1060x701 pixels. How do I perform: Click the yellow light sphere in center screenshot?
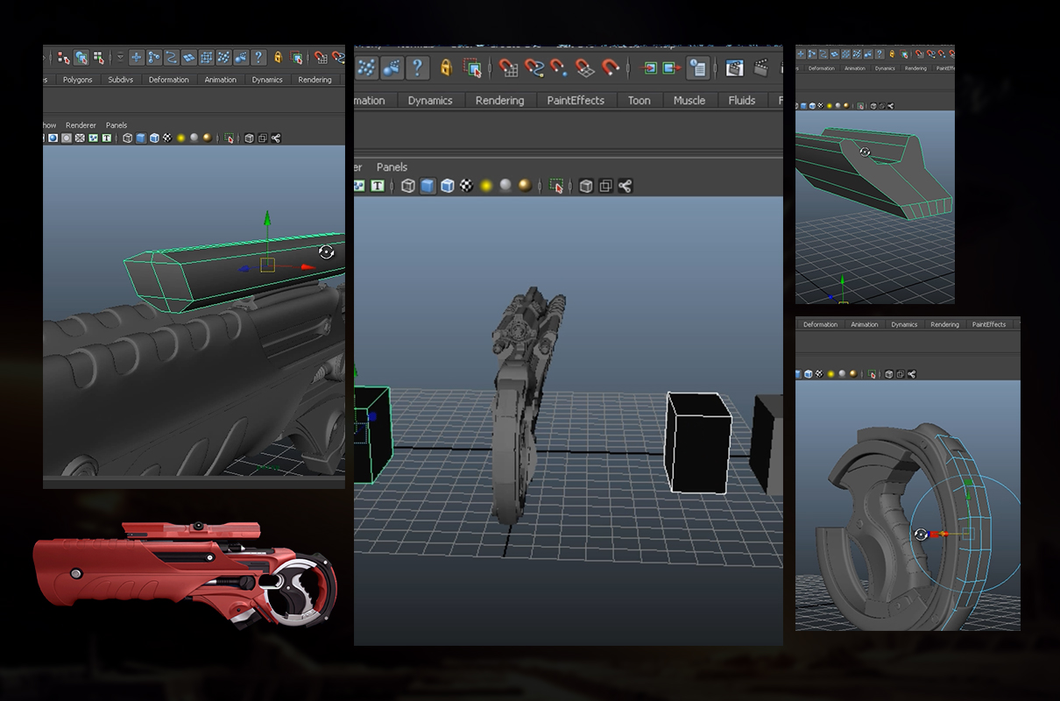coord(486,186)
